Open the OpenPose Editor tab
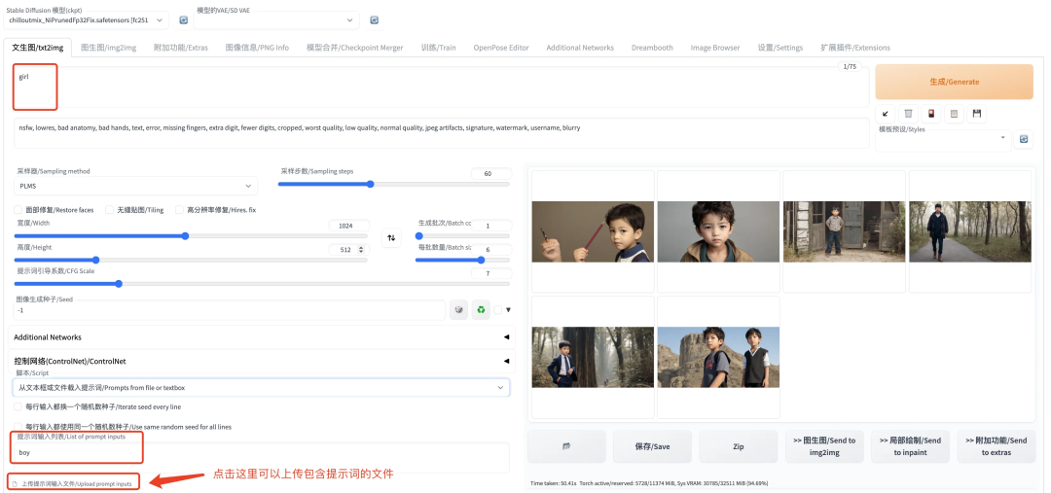 click(x=501, y=48)
